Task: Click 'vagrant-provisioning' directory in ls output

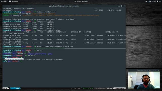Action: click(x=37, y=54)
